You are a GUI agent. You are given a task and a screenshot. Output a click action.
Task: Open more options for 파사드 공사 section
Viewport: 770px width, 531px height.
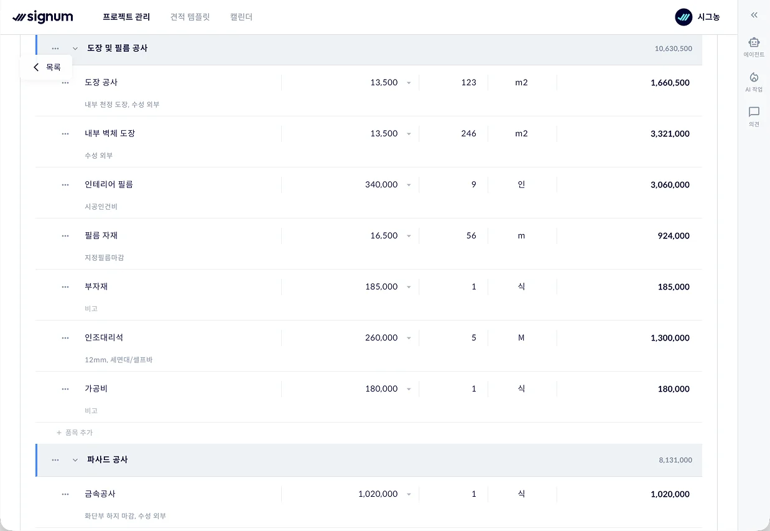click(x=55, y=460)
